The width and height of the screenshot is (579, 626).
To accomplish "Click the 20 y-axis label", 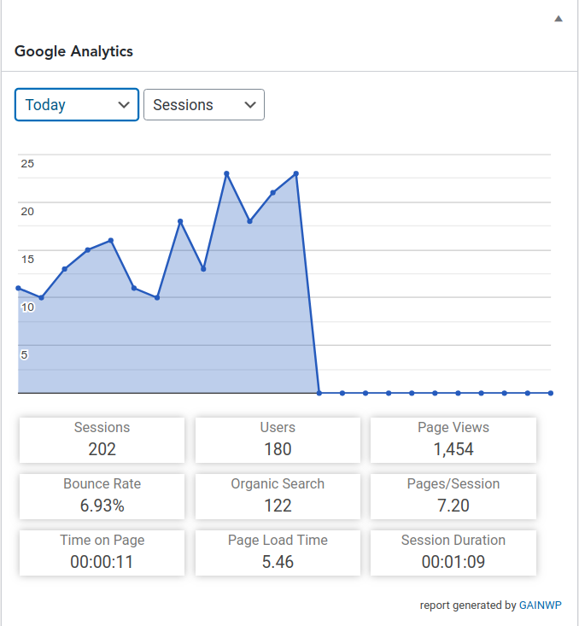I will (27, 212).
